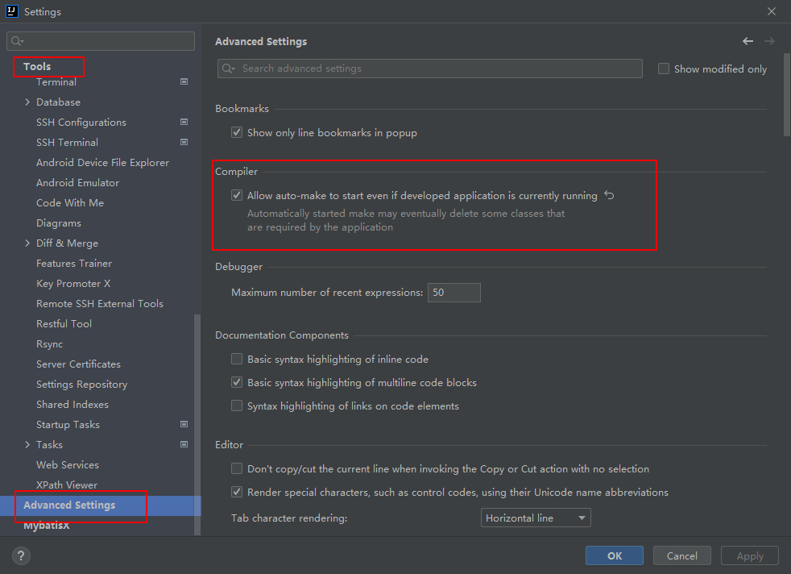This screenshot has width=791, height=574.
Task: Select Advanced Settings in the sidebar
Action: (69, 505)
